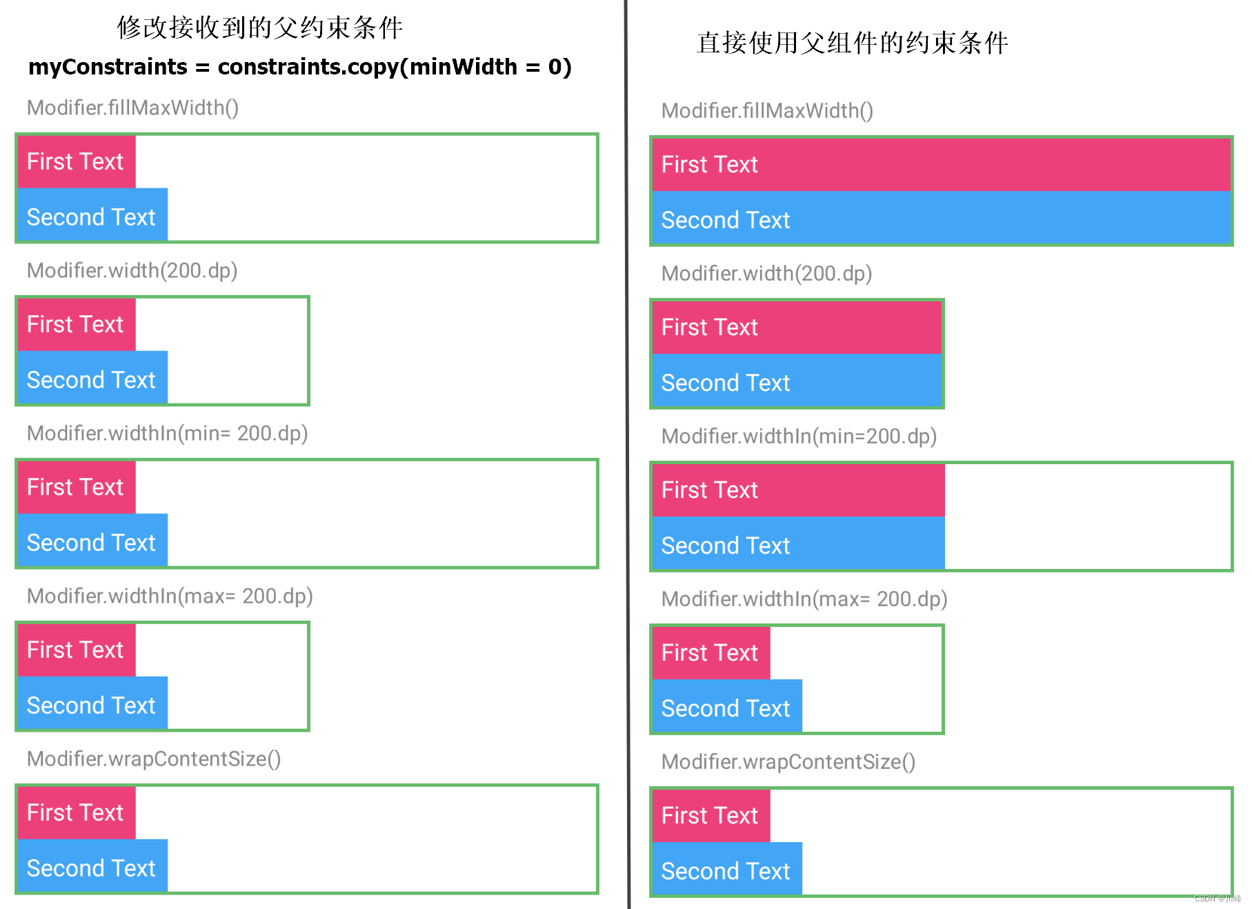Click First Text under left-column Modifier.width(200.dp)
The height and width of the screenshot is (909, 1252).
click(x=76, y=324)
